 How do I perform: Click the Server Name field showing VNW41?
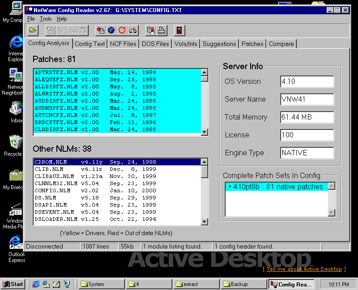tap(307, 99)
